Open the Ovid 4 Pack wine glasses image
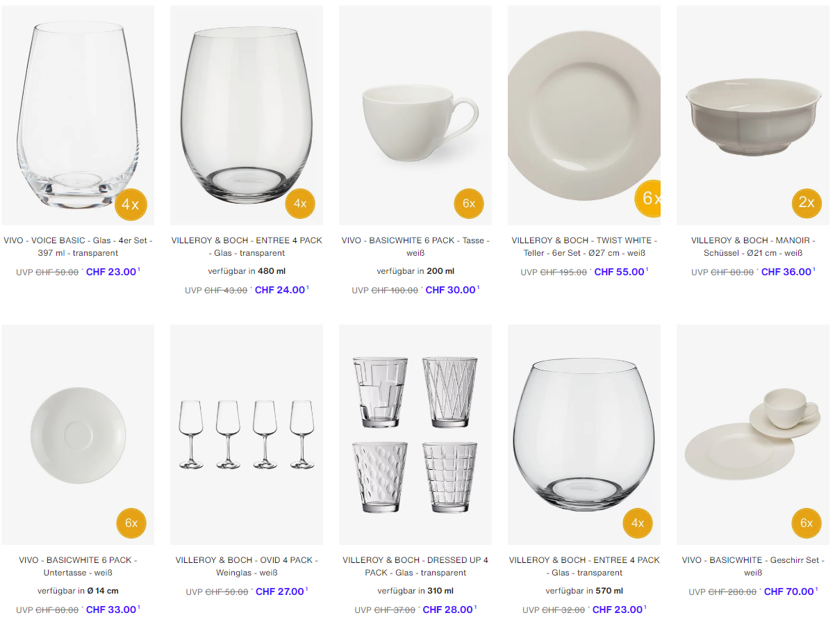Image resolution: width=835 pixels, height=629 pixels. (x=247, y=434)
